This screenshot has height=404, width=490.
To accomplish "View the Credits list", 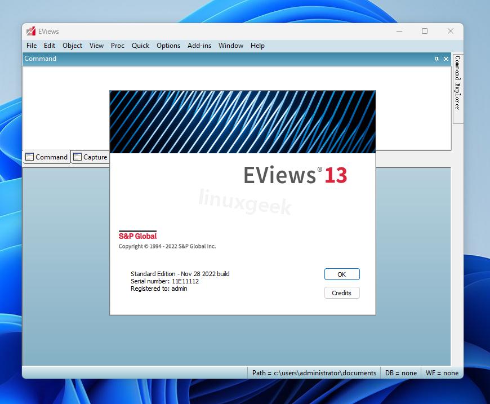I will click(341, 292).
